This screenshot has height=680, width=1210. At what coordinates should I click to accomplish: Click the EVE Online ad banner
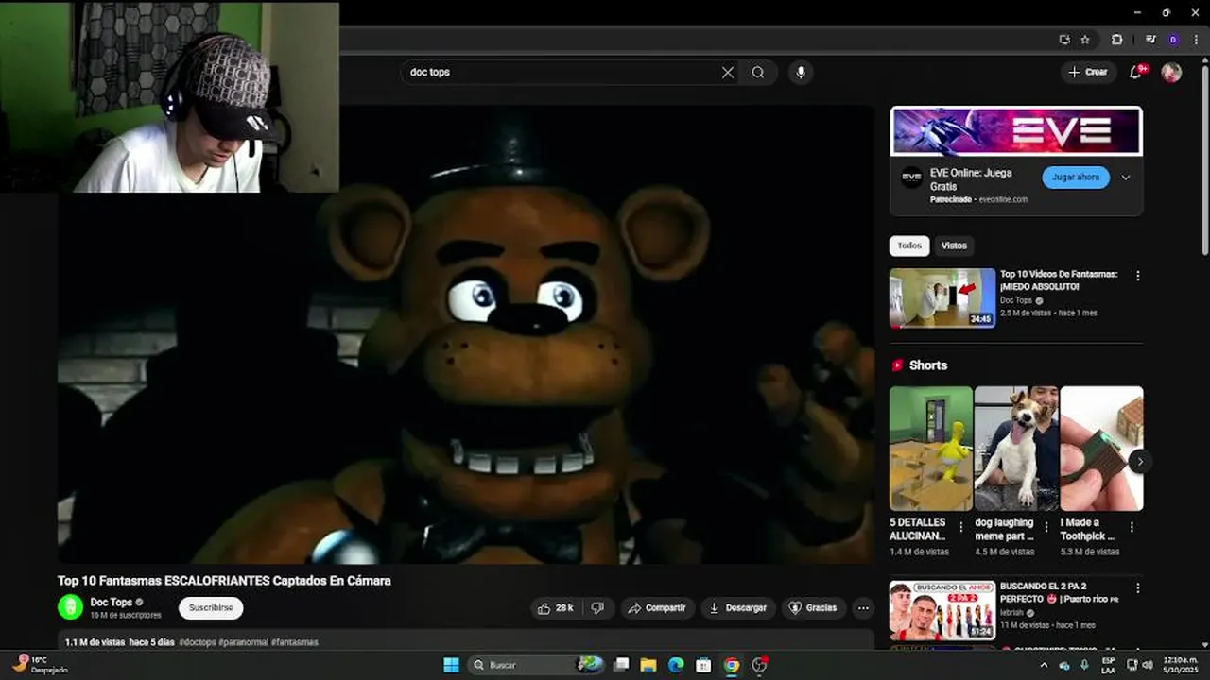click(x=1016, y=131)
